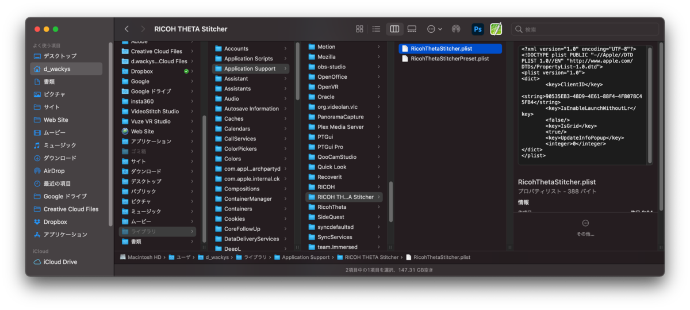Click the third column scrollbar thumb

coord(391,202)
